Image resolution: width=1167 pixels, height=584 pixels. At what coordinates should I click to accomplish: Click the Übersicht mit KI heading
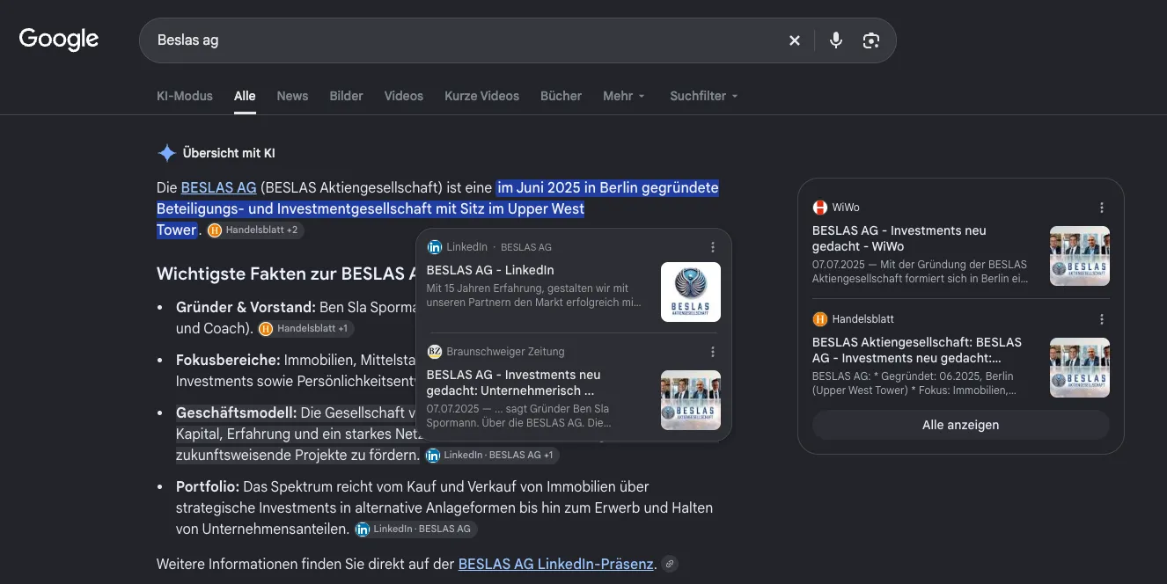pyautogui.click(x=229, y=153)
